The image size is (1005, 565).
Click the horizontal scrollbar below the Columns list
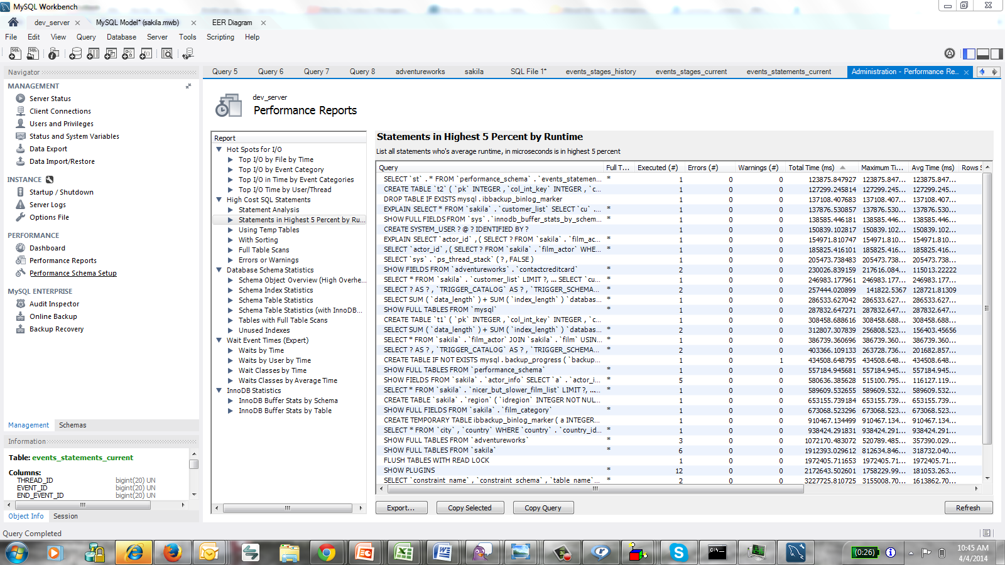click(82, 505)
